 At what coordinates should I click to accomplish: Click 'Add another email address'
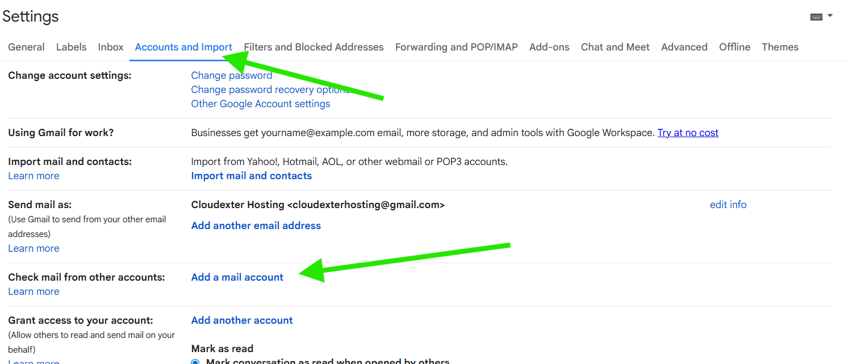256,226
